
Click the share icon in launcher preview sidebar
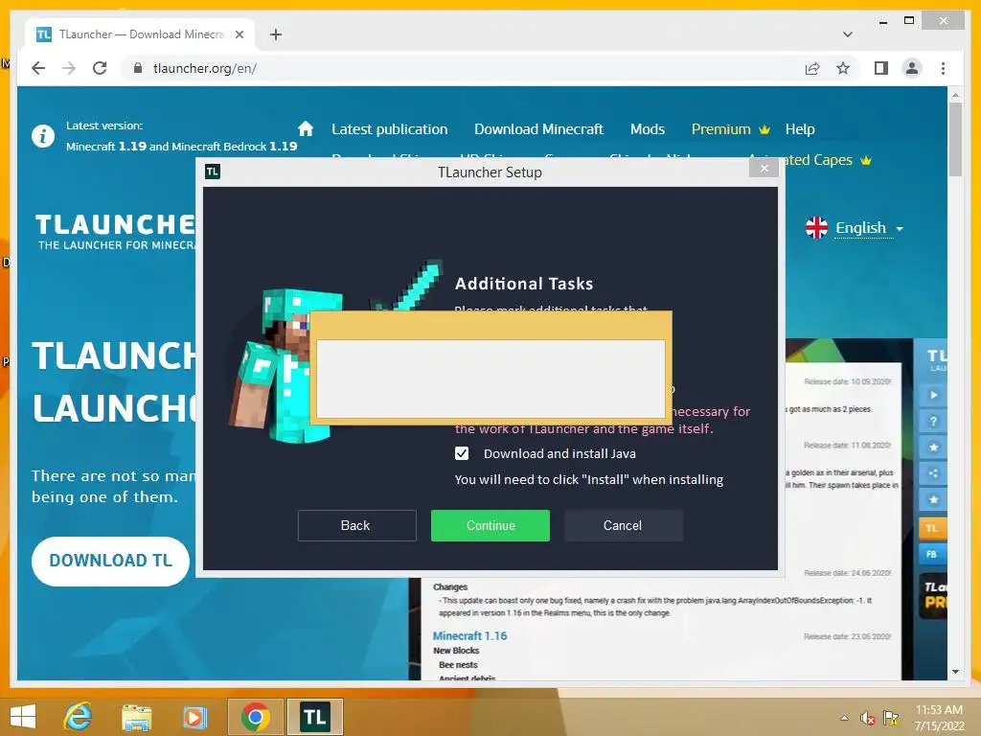click(933, 473)
